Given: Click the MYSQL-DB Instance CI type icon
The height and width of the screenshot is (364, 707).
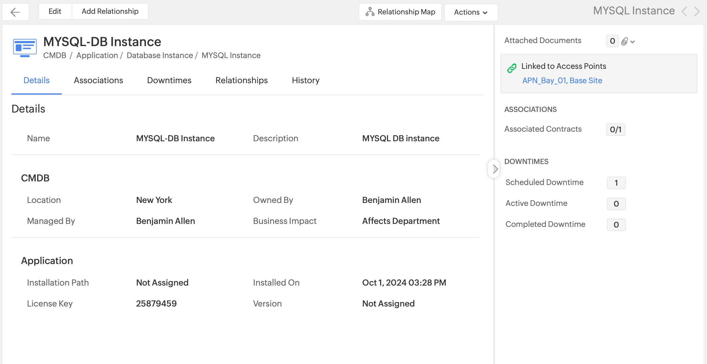Looking at the screenshot, I should (25, 48).
